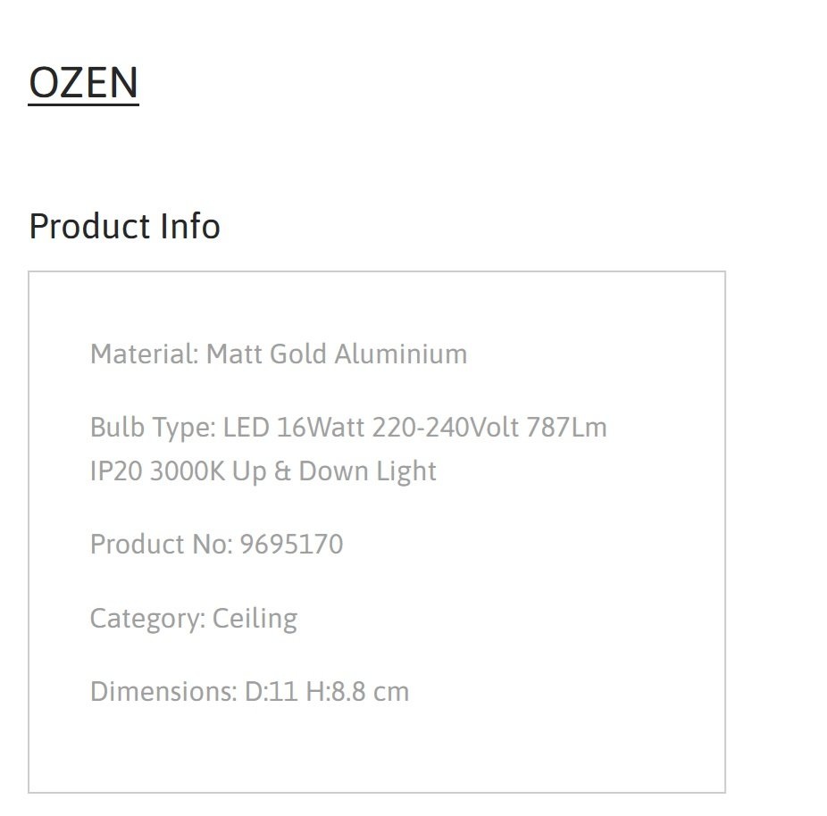
Task: Select the Material: Matt Gold Aluminium line
Action: (279, 354)
